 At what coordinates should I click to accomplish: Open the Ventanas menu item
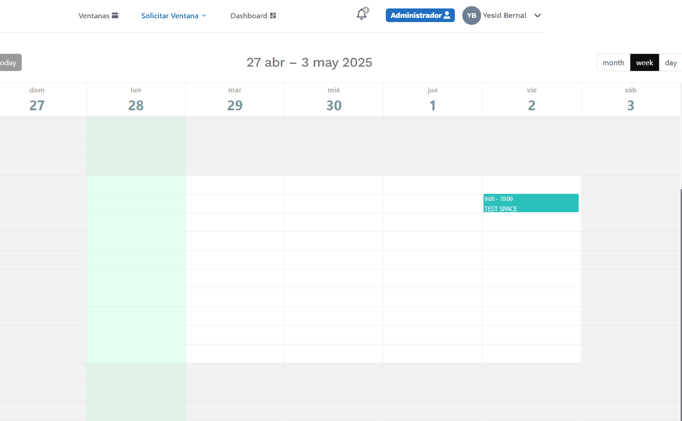[x=94, y=15]
